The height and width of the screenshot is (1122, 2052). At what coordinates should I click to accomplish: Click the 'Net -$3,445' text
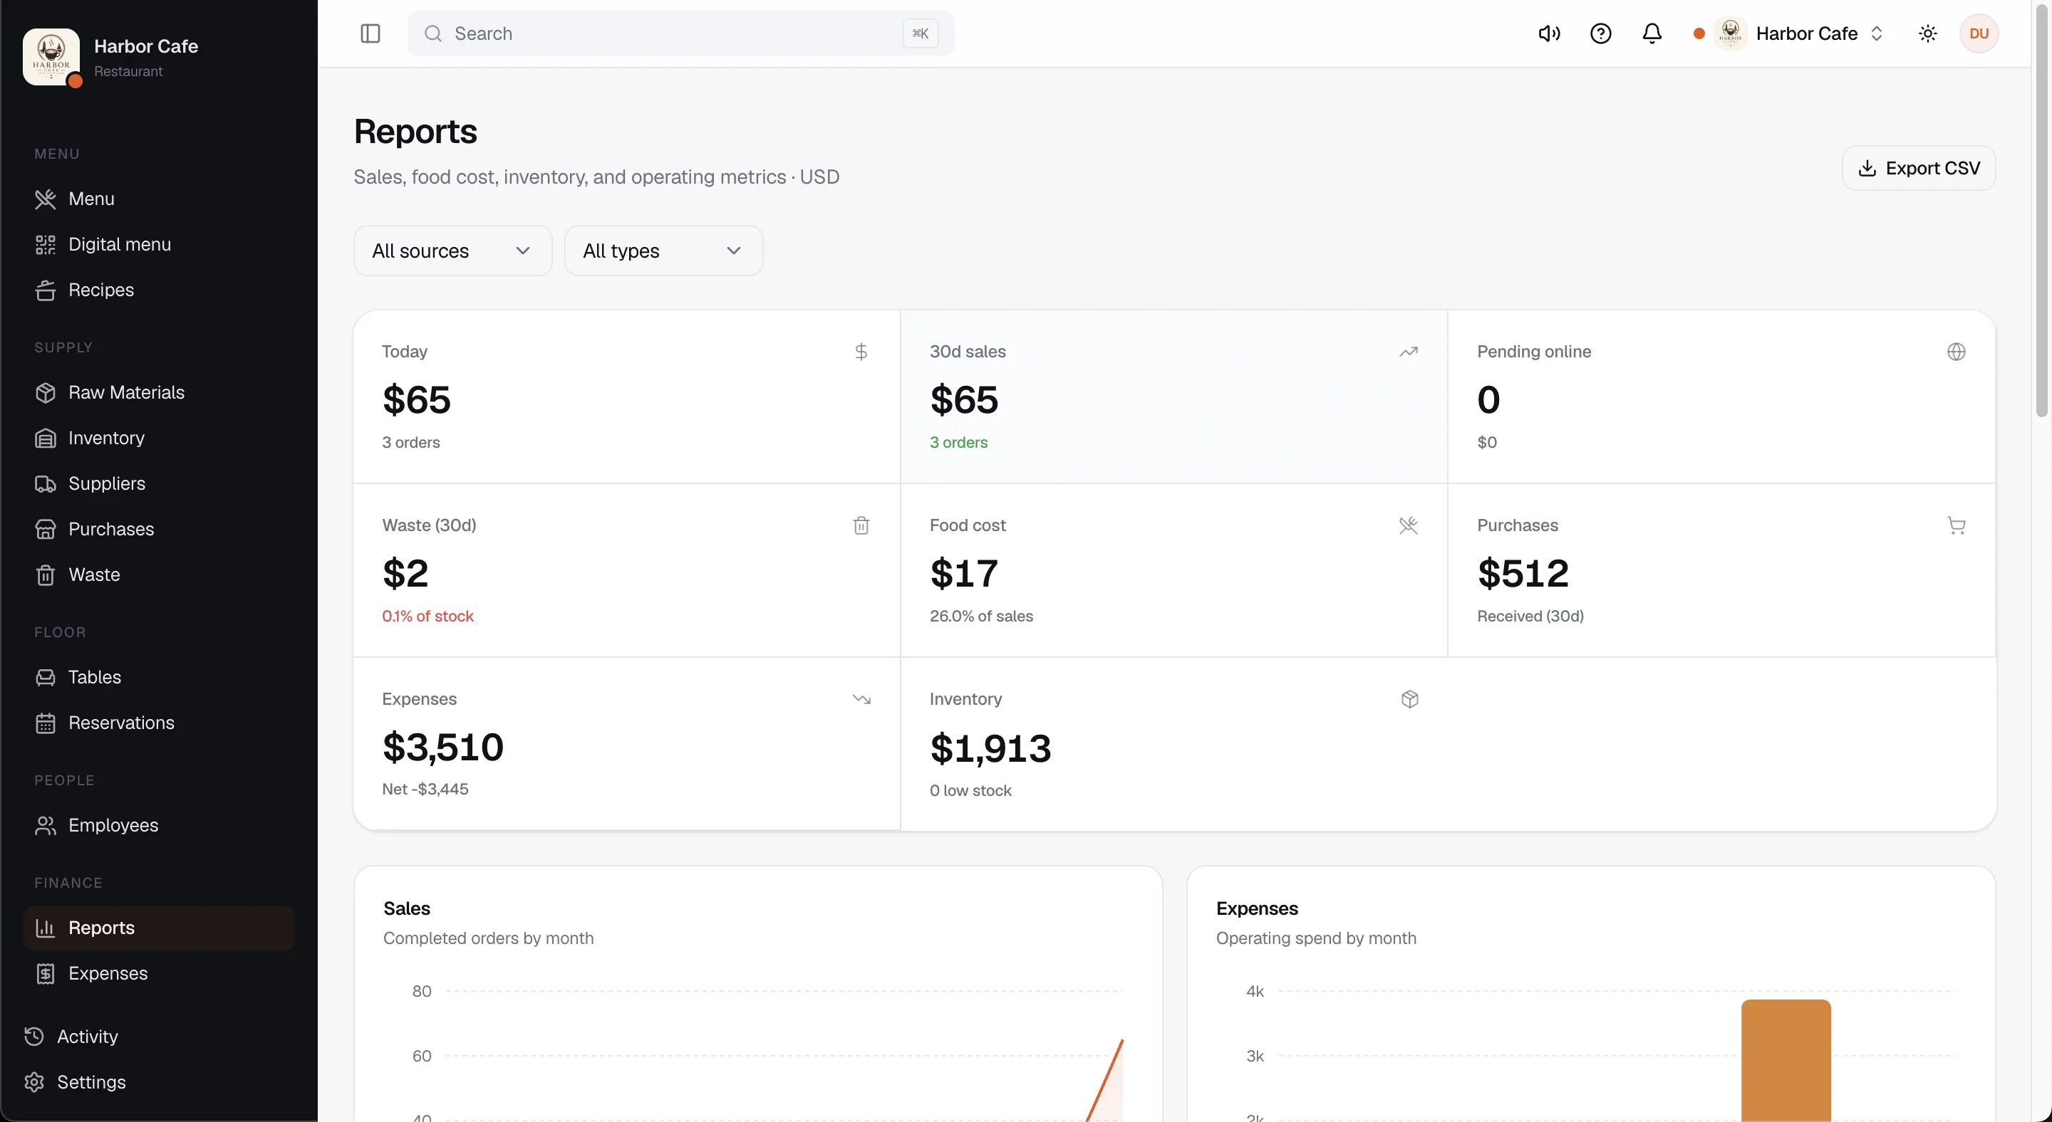[425, 790]
